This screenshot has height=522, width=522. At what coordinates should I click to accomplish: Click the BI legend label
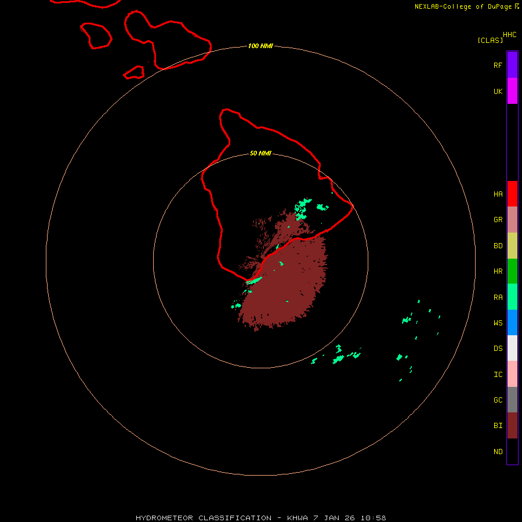click(x=498, y=426)
